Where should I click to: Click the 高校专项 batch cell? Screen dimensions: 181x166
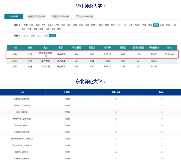[x=46, y=61]
